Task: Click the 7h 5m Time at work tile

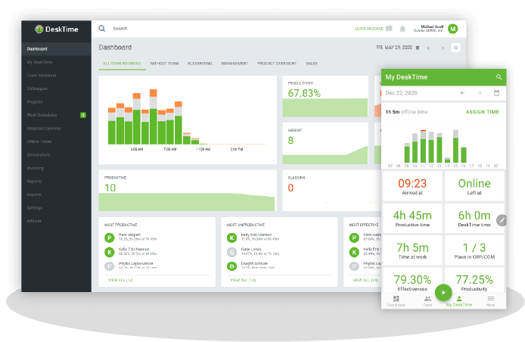Action: pos(412,250)
